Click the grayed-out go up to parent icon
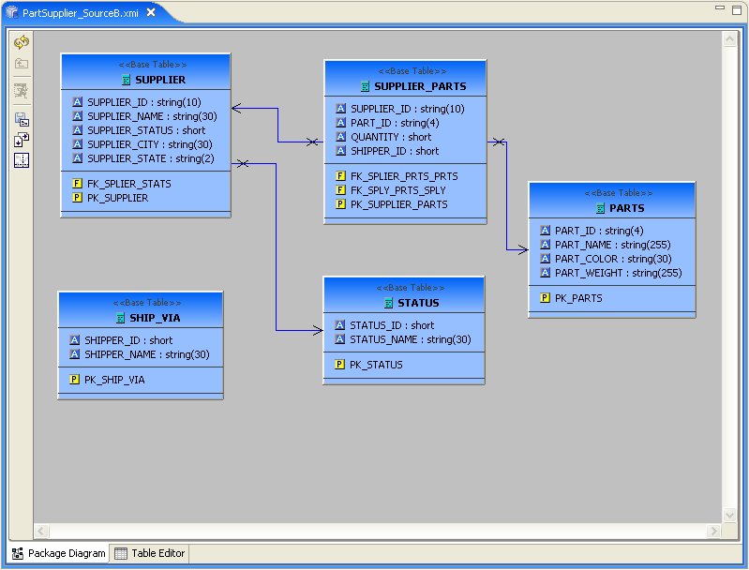749x570 pixels. (x=22, y=64)
